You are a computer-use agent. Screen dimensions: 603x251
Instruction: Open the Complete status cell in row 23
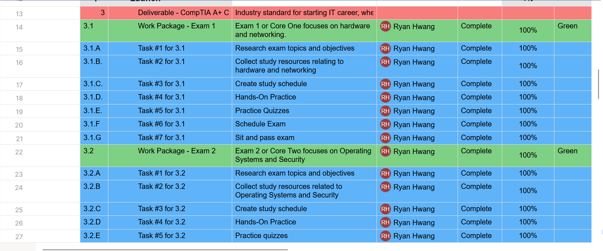click(x=476, y=173)
